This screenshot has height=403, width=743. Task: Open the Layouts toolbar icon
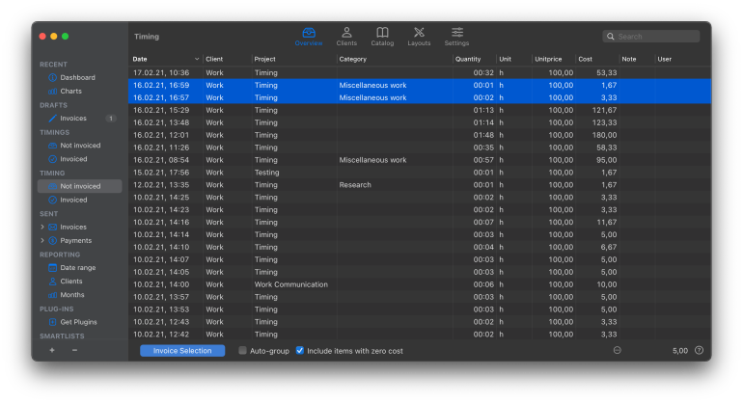click(x=419, y=36)
